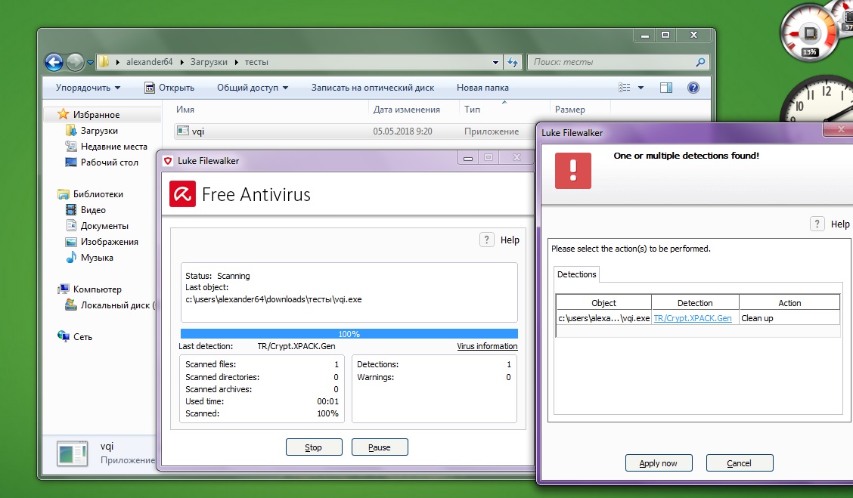Click the Object column header
The height and width of the screenshot is (498, 853).
pyautogui.click(x=603, y=303)
